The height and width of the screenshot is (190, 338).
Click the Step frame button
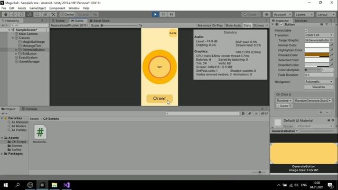(171, 14)
